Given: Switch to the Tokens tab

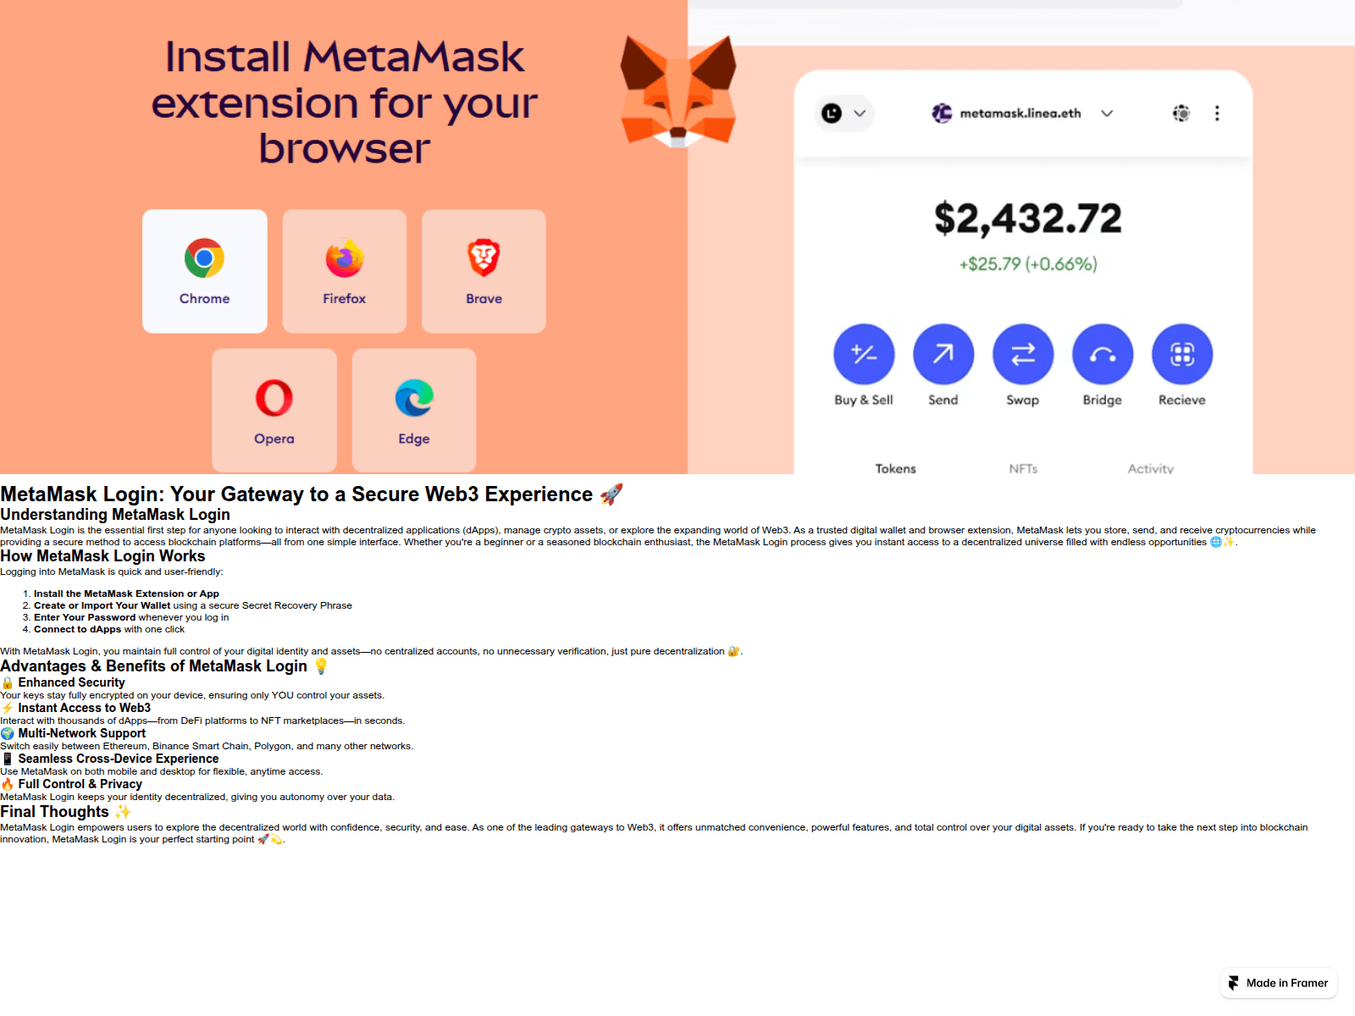Looking at the screenshot, I should tap(896, 468).
